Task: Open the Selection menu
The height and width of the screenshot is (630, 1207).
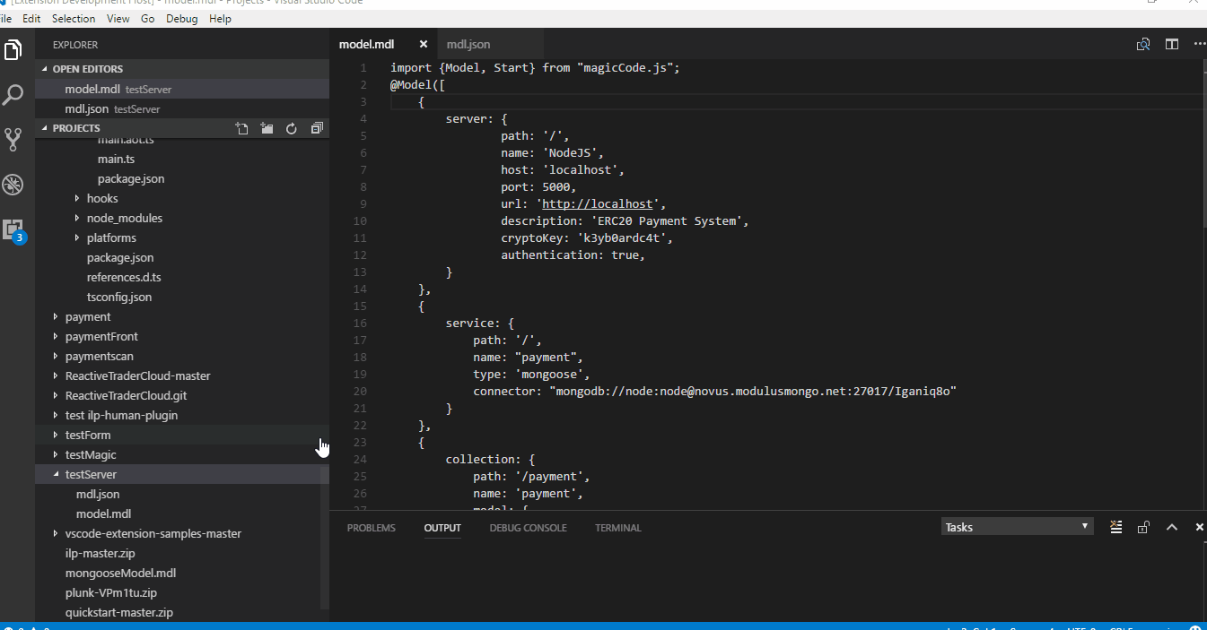Action: (74, 18)
